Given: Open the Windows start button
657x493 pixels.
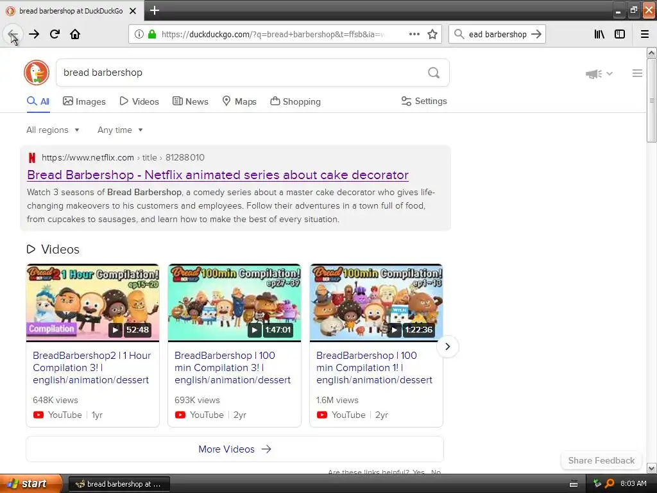Looking at the screenshot, I should (31, 484).
